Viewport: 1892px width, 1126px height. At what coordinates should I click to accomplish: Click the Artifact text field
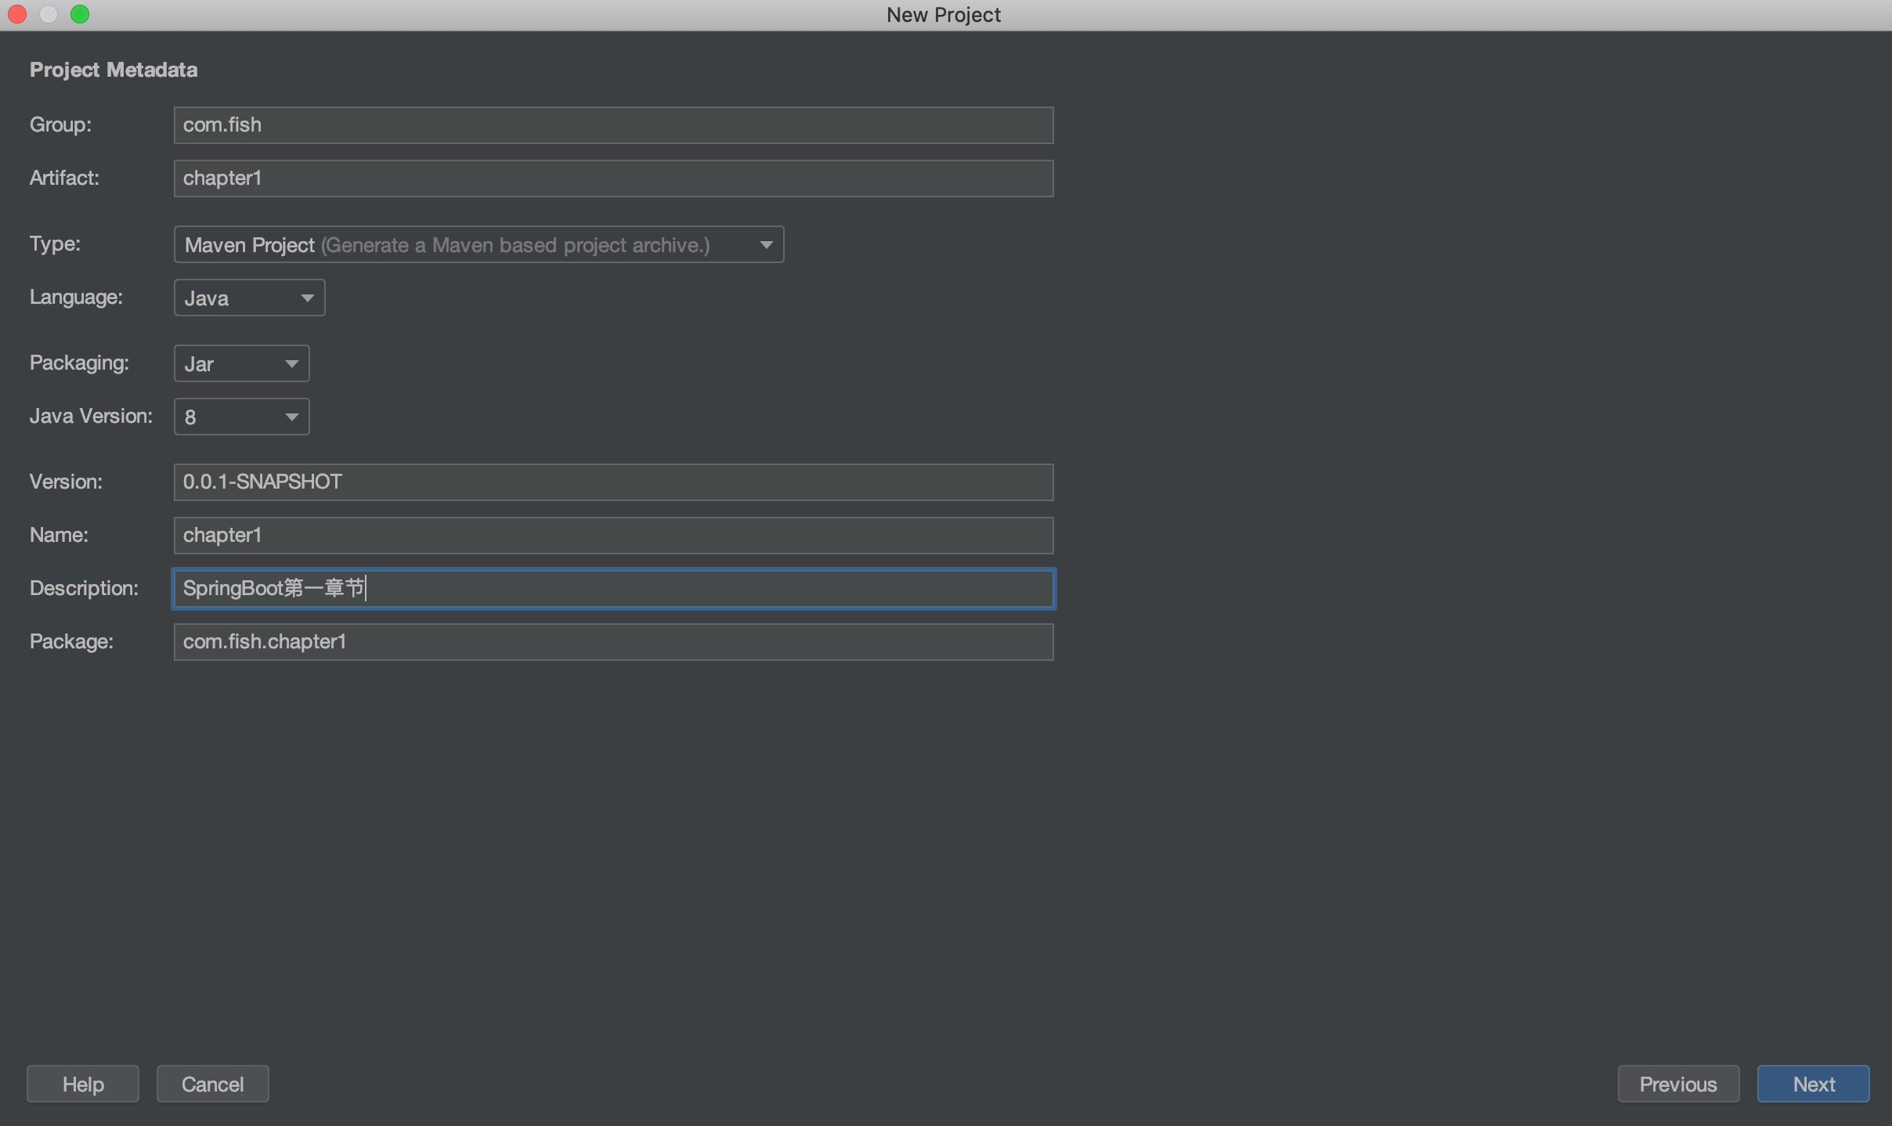pos(612,179)
